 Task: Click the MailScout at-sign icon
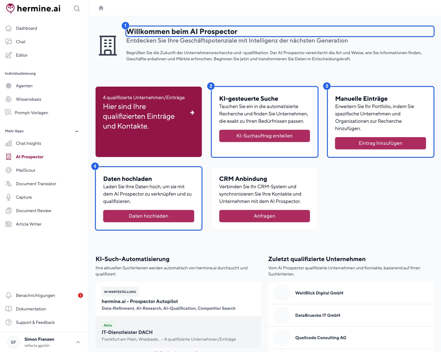pos(9,170)
